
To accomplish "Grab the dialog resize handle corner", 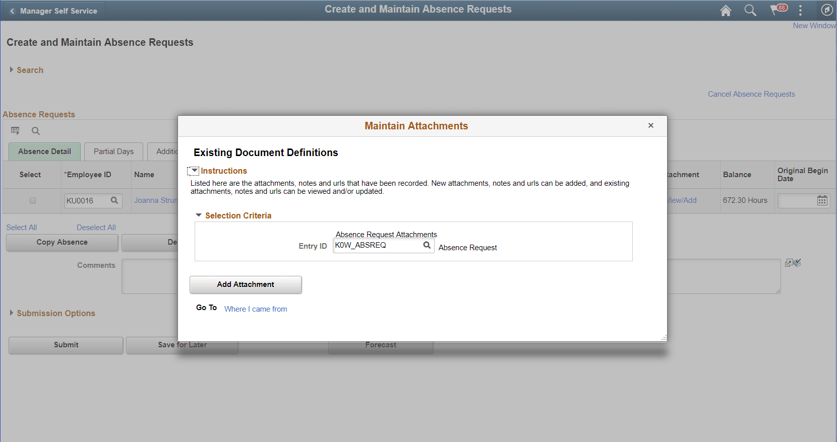I will pos(664,338).
